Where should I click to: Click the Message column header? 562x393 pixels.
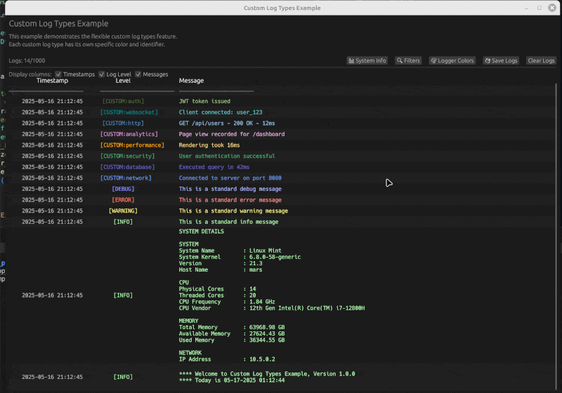click(191, 81)
